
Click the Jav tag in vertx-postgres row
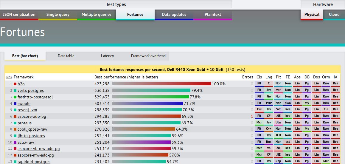click(269, 90)
